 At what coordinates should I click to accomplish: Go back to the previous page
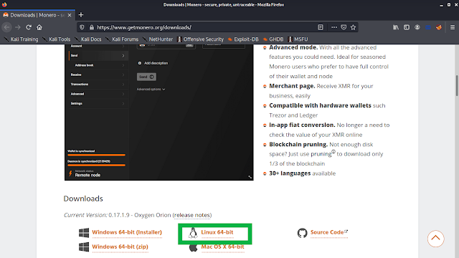click(6, 27)
